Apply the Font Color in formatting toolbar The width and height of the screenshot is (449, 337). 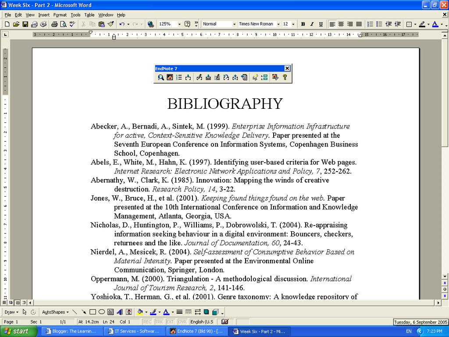click(435, 24)
